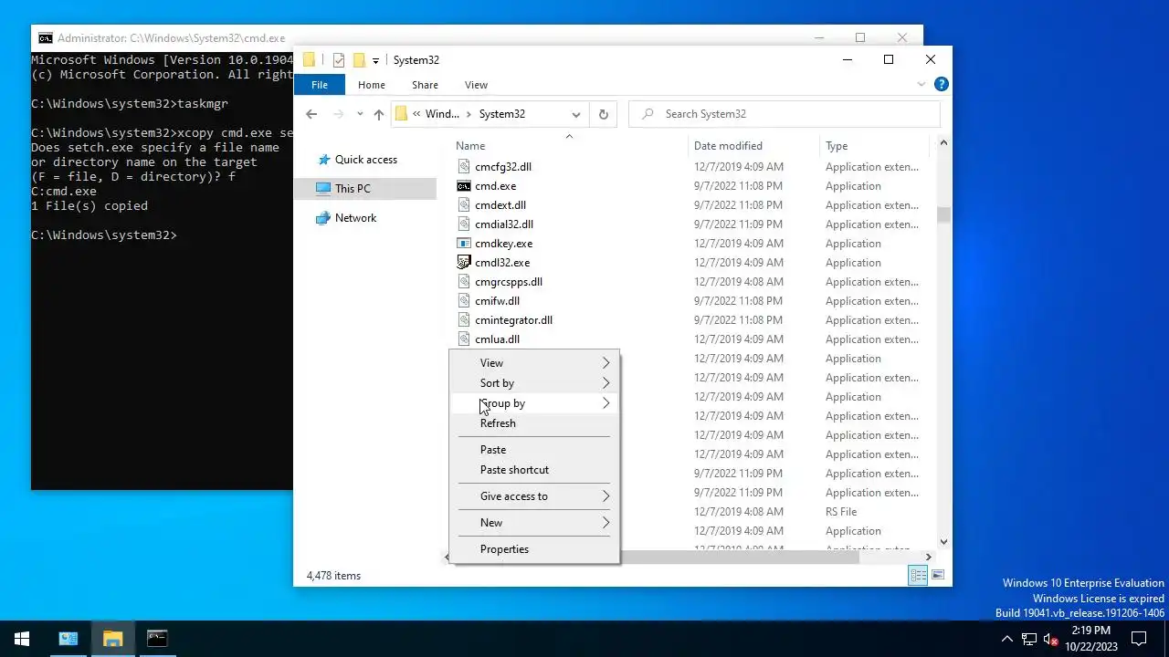The width and height of the screenshot is (1169, 657).
Task: Select cmintegrator.dll in file list
Action: (513, 320)
